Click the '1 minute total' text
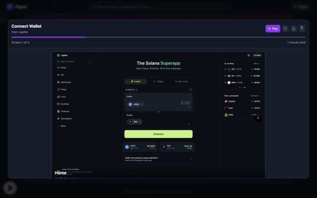The width and height of the screenshot is (317, 198). 297,42
